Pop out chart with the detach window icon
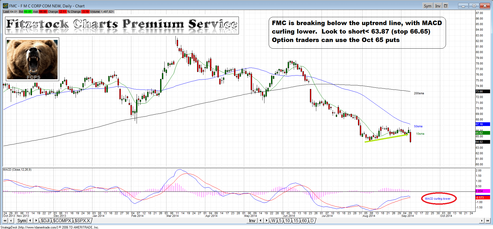Screen dimensions: 493x229 [x=446, y=6]
